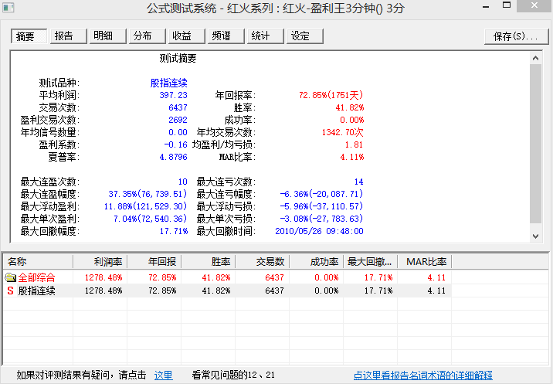Viewport: 553px width, 384px height.
Task: Sort by 成功率 column header
Action: tap(317, 262)
